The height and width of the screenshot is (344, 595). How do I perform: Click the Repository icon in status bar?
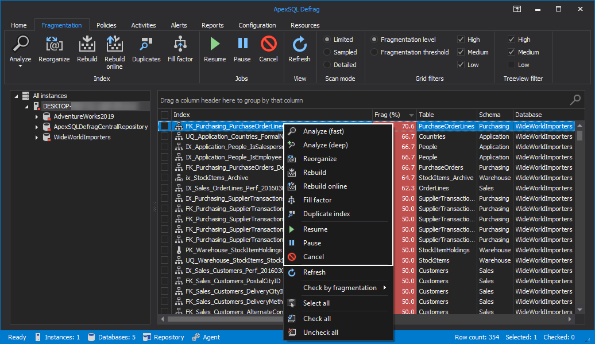coord(147,337)
